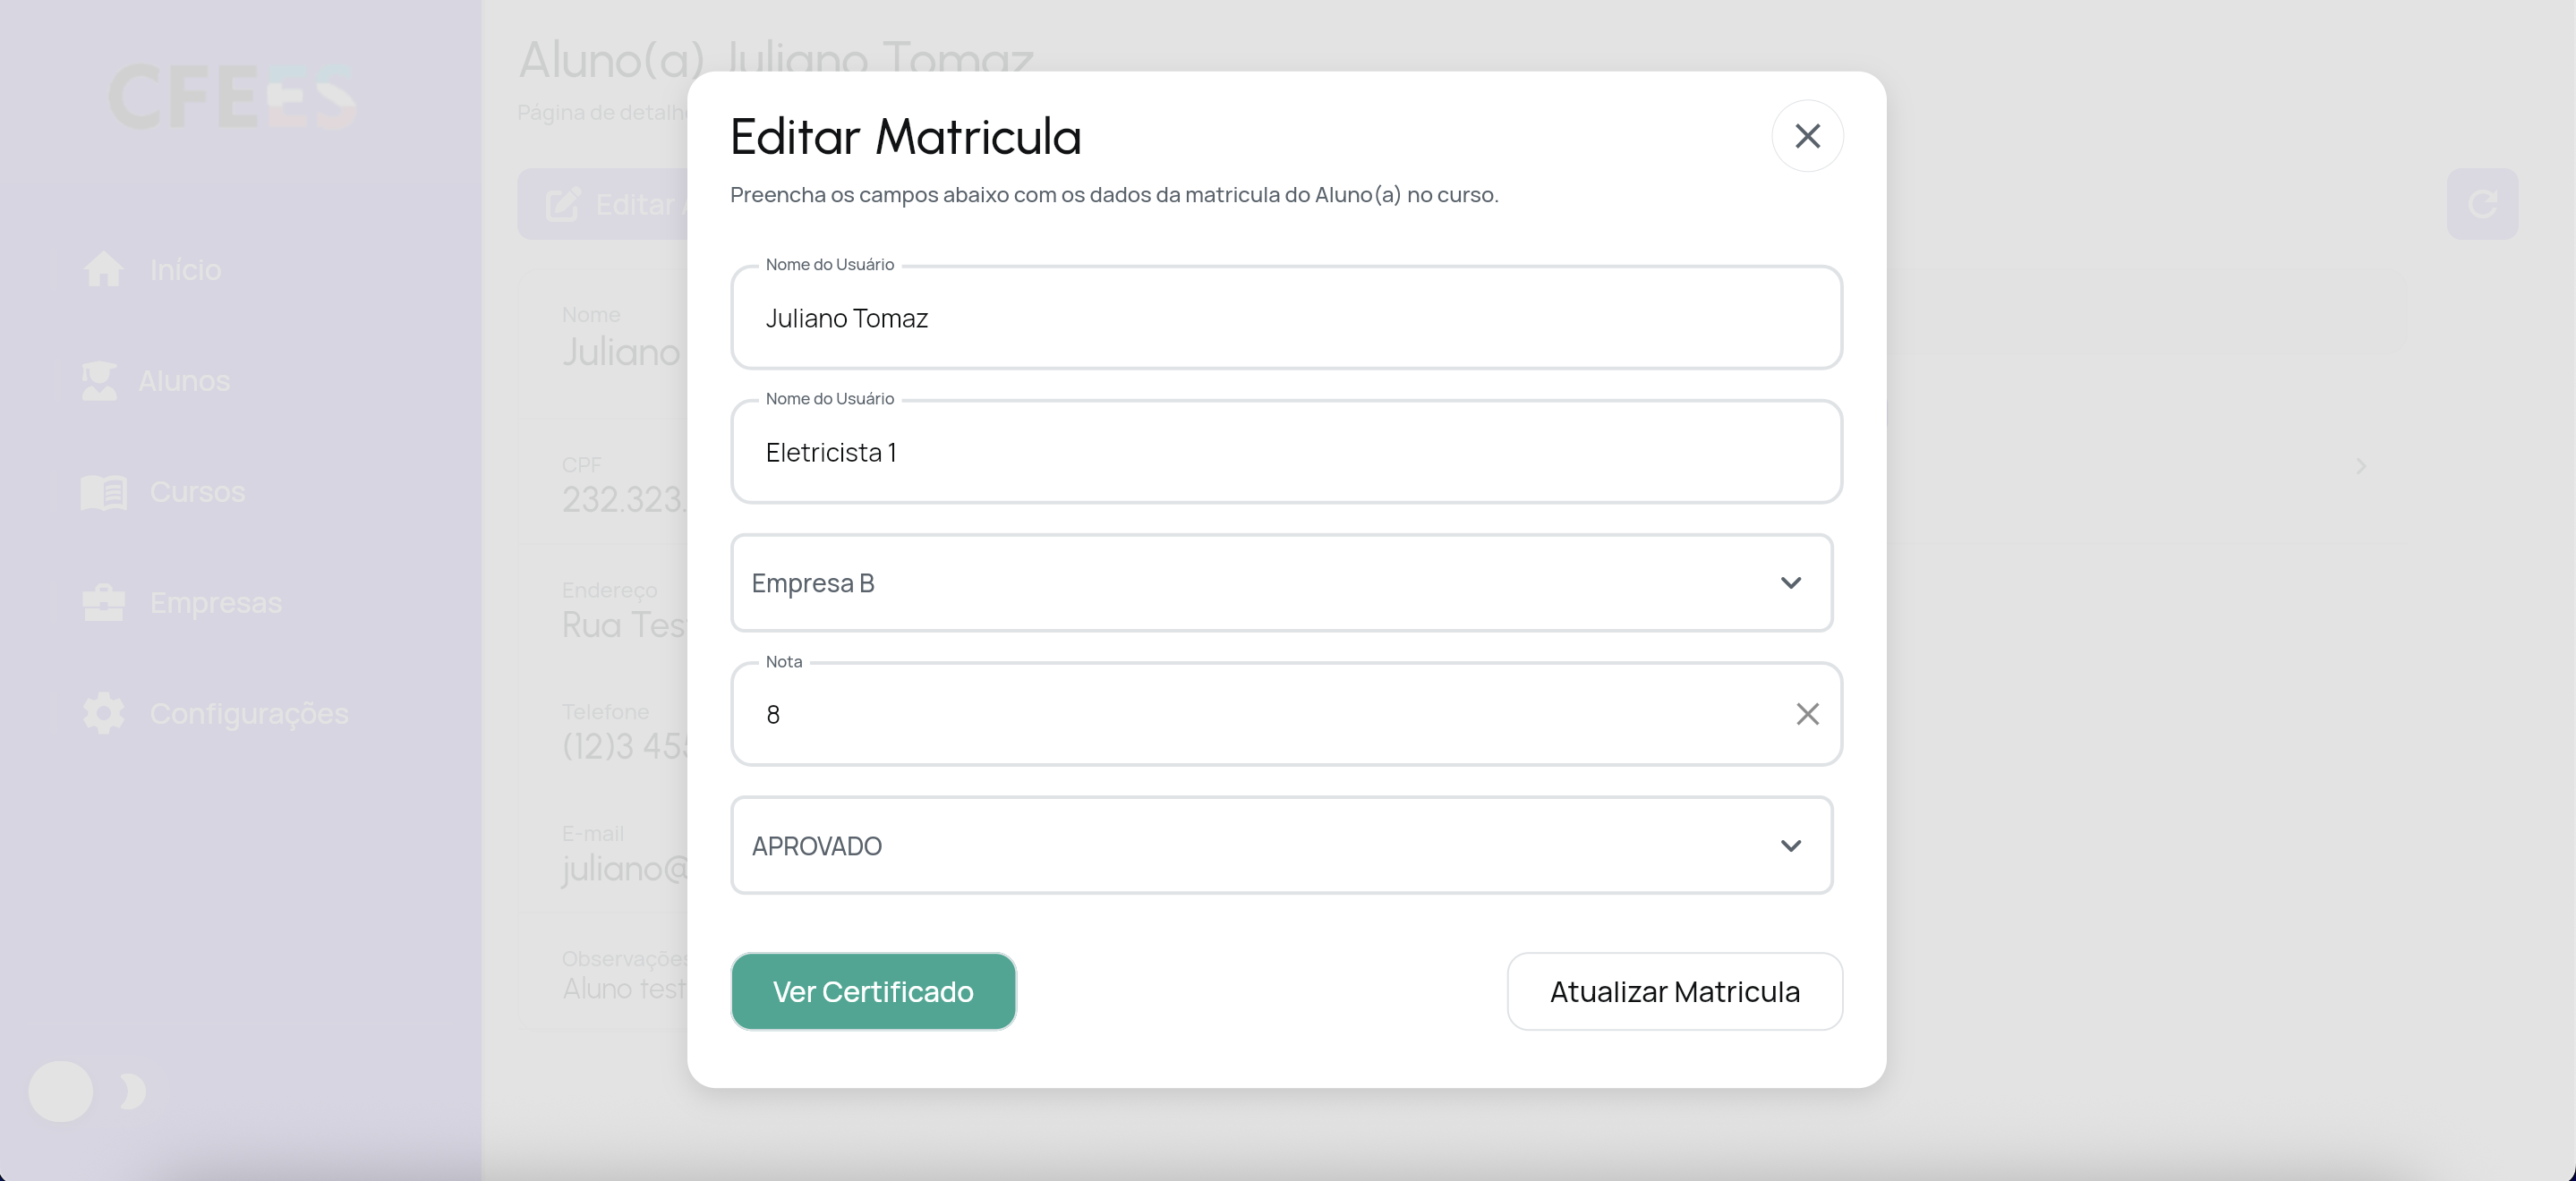Click the CFEES logo

click(231, 96)
